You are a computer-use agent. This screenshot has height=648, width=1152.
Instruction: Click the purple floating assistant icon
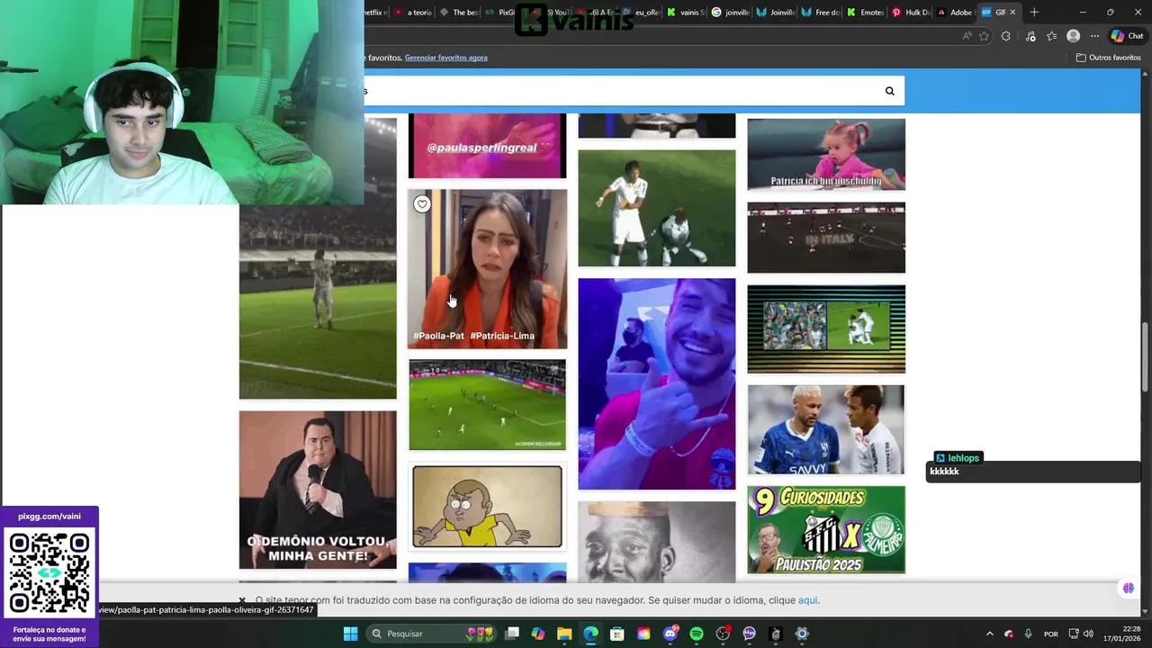click(1128, 588)
